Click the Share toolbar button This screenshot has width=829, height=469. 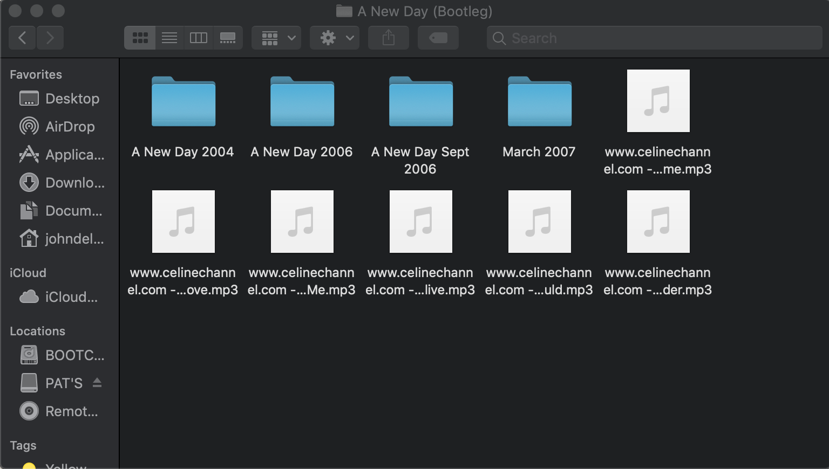coord(389,38)
